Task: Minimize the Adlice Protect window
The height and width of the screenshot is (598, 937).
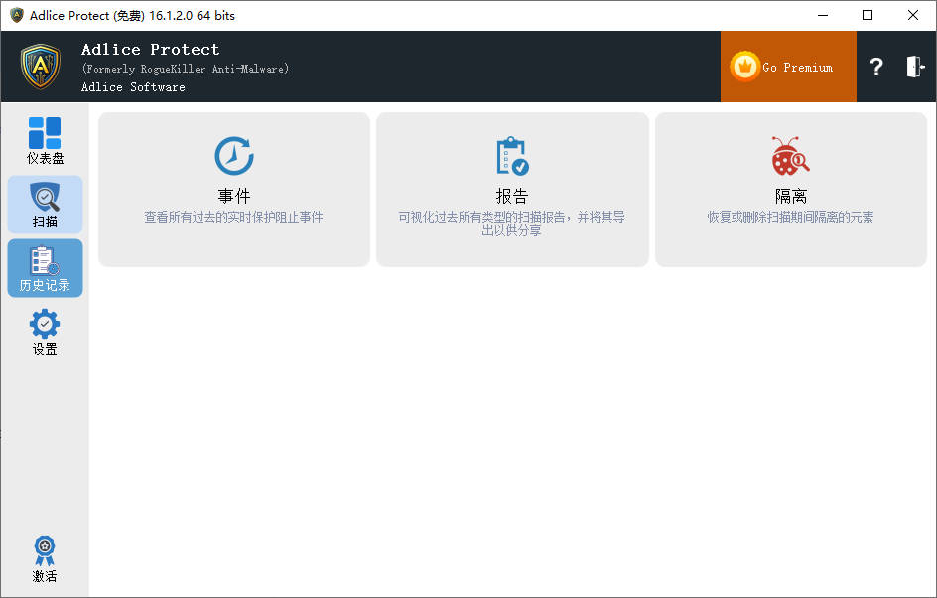Action: (823, 15)
